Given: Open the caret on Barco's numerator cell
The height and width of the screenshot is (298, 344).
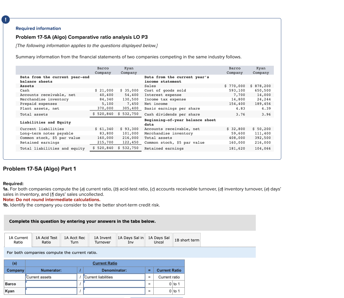Looking at the screenshot, I should click(27, 282).
